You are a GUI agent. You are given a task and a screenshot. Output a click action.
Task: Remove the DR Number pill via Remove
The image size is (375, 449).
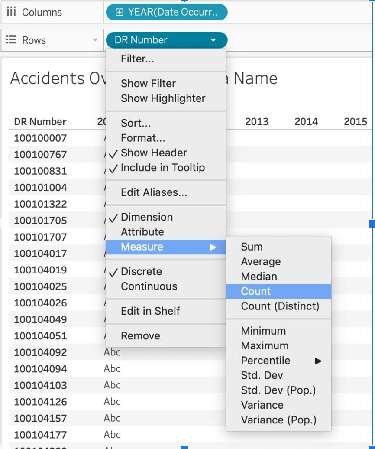[x=166, y=336]
